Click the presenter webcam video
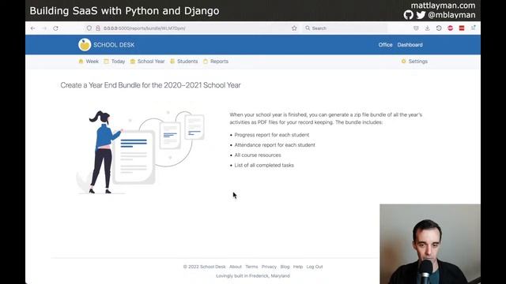The height and width of the screenshot is (284, 506). pyautogui.click(x=430, y=244)
